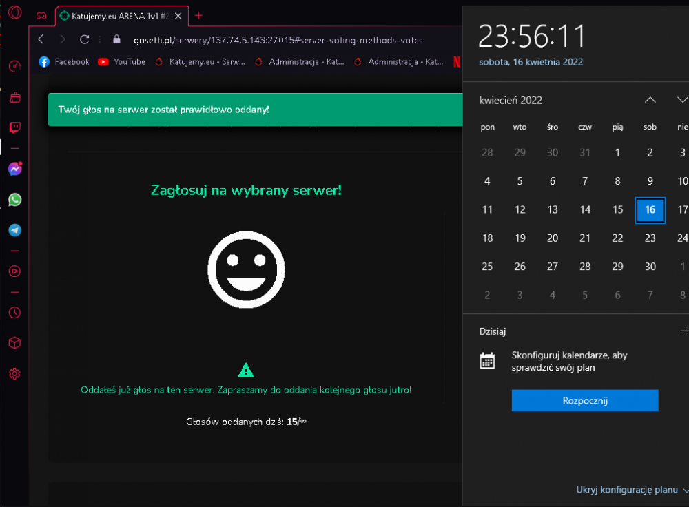Select April 11 in the calendar
The height and width of the screenshot is (507, 689).
(487, 210)
